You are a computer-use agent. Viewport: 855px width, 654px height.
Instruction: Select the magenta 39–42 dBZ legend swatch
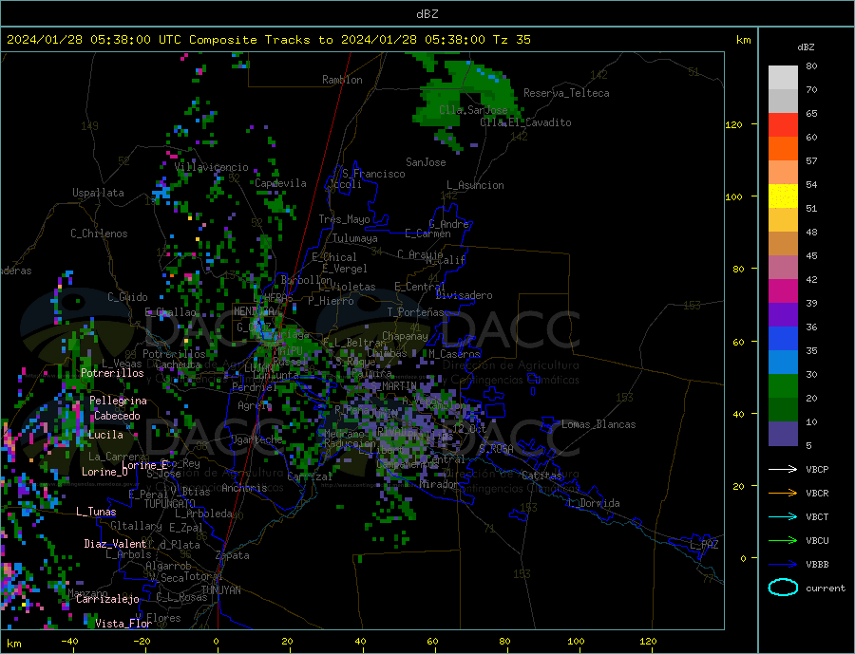tap(783, 291)
